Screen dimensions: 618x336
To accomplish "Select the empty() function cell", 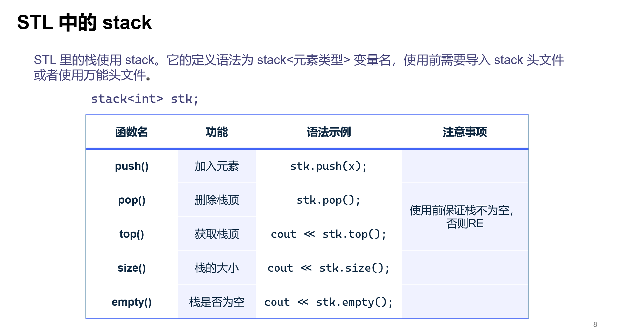I will [x=132, y=302].
